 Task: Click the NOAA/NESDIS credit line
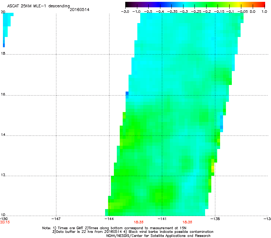click(158, 236)
